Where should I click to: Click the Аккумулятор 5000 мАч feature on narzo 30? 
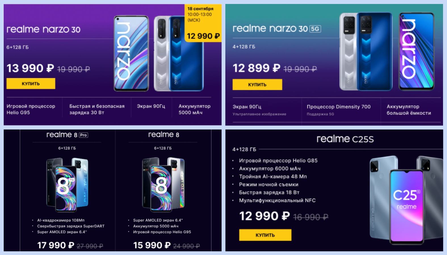[x=195, y=109]
